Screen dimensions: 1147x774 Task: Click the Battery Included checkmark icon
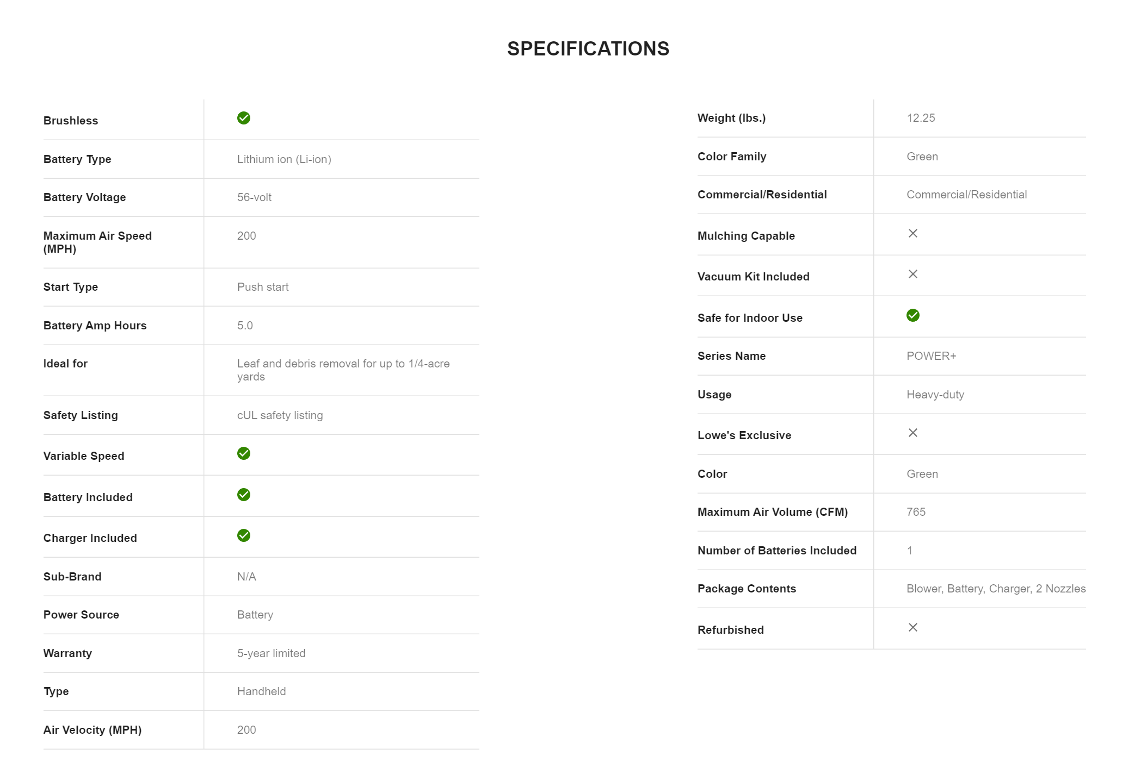[x=244, y=495]
